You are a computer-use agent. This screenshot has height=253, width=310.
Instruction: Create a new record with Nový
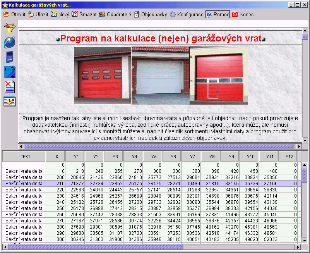[60, 14]
